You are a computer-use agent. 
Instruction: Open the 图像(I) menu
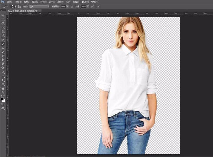click(26, 2)
